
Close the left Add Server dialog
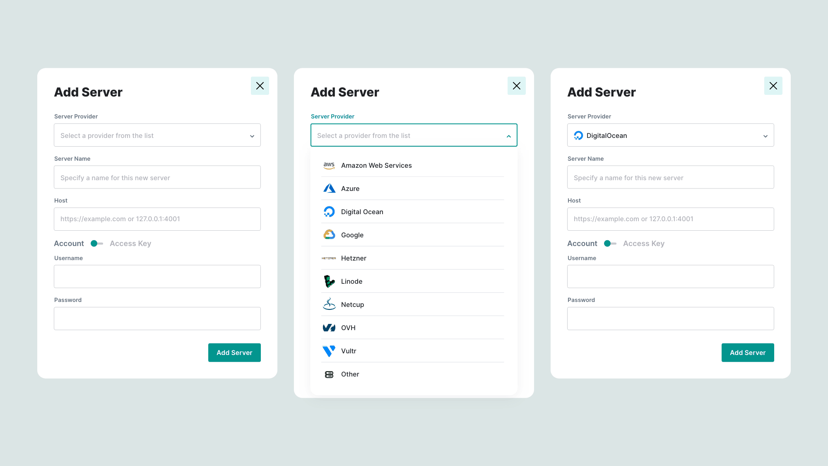[x=260, y=86]
